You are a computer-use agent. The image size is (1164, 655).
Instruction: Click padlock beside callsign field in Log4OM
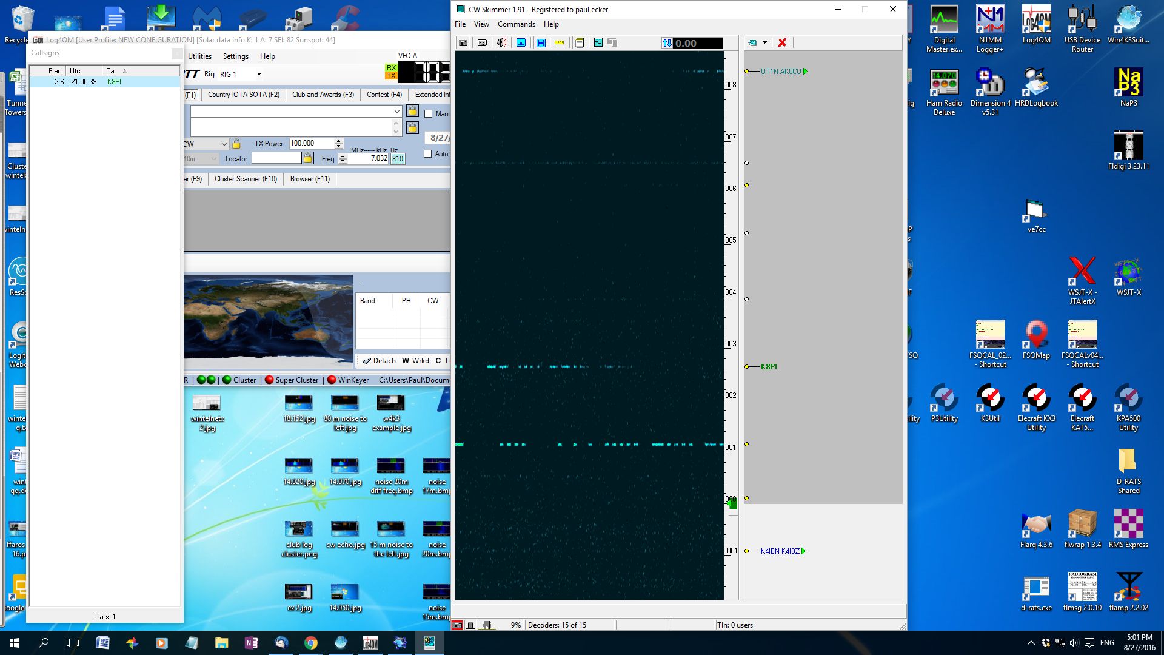pos(412,111)
